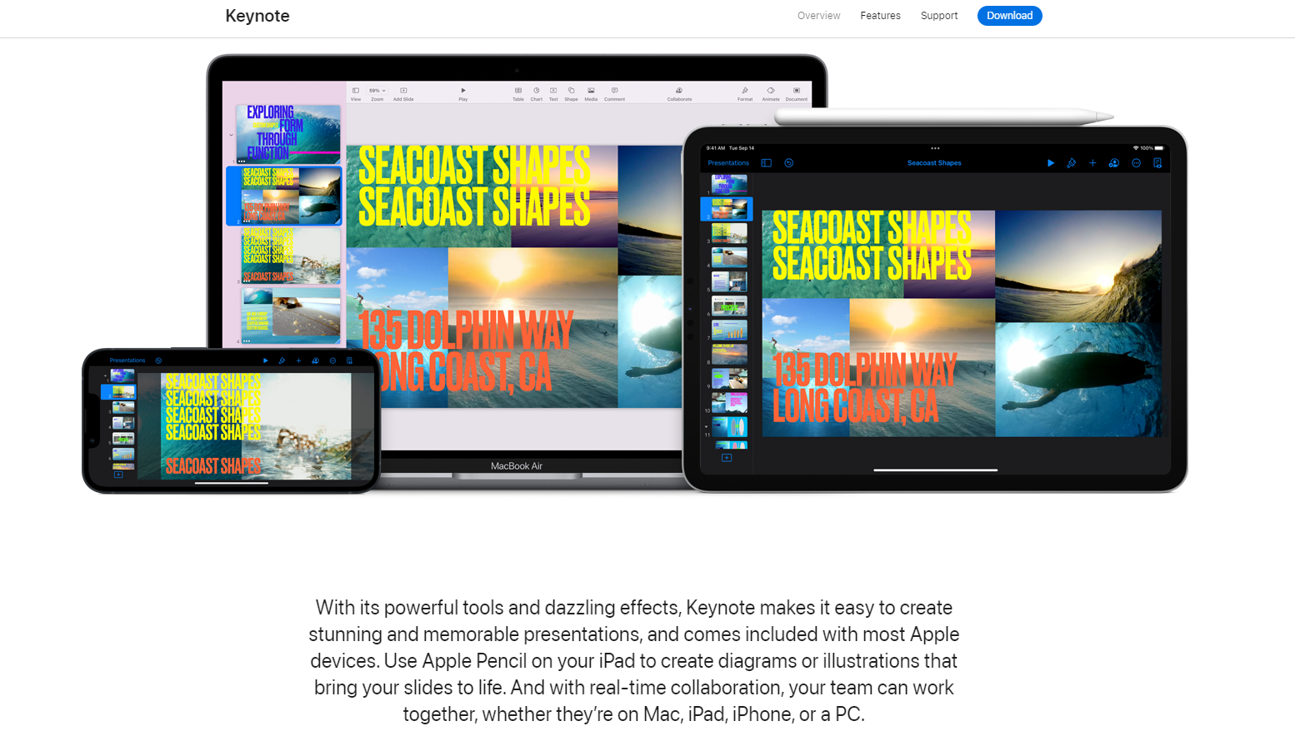
Task: Open the Animate panel on the MacBook
Action: 771,91
